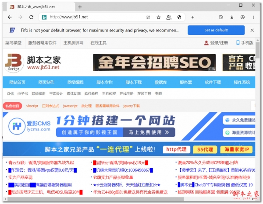Screen dimensions: 263x204
Task: Reload the current page
Action: click(32, 17)
